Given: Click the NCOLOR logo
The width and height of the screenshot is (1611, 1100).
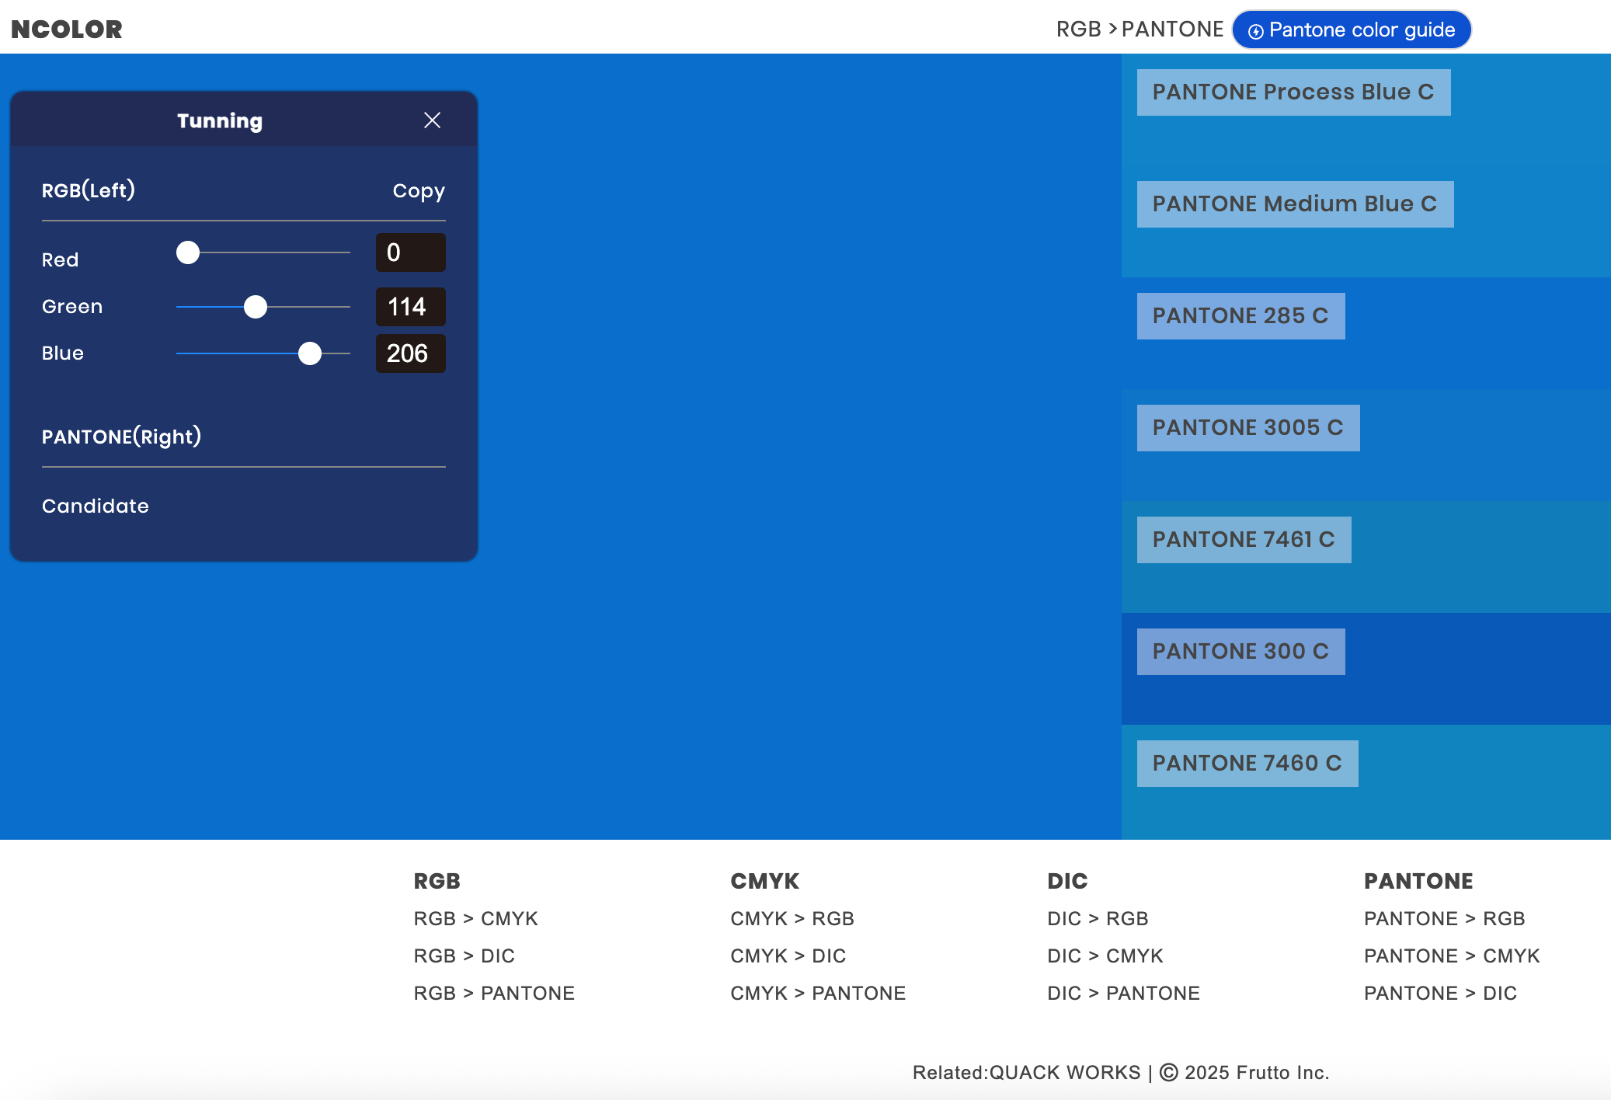Looking at the screenshot, I should click(67, 29).
